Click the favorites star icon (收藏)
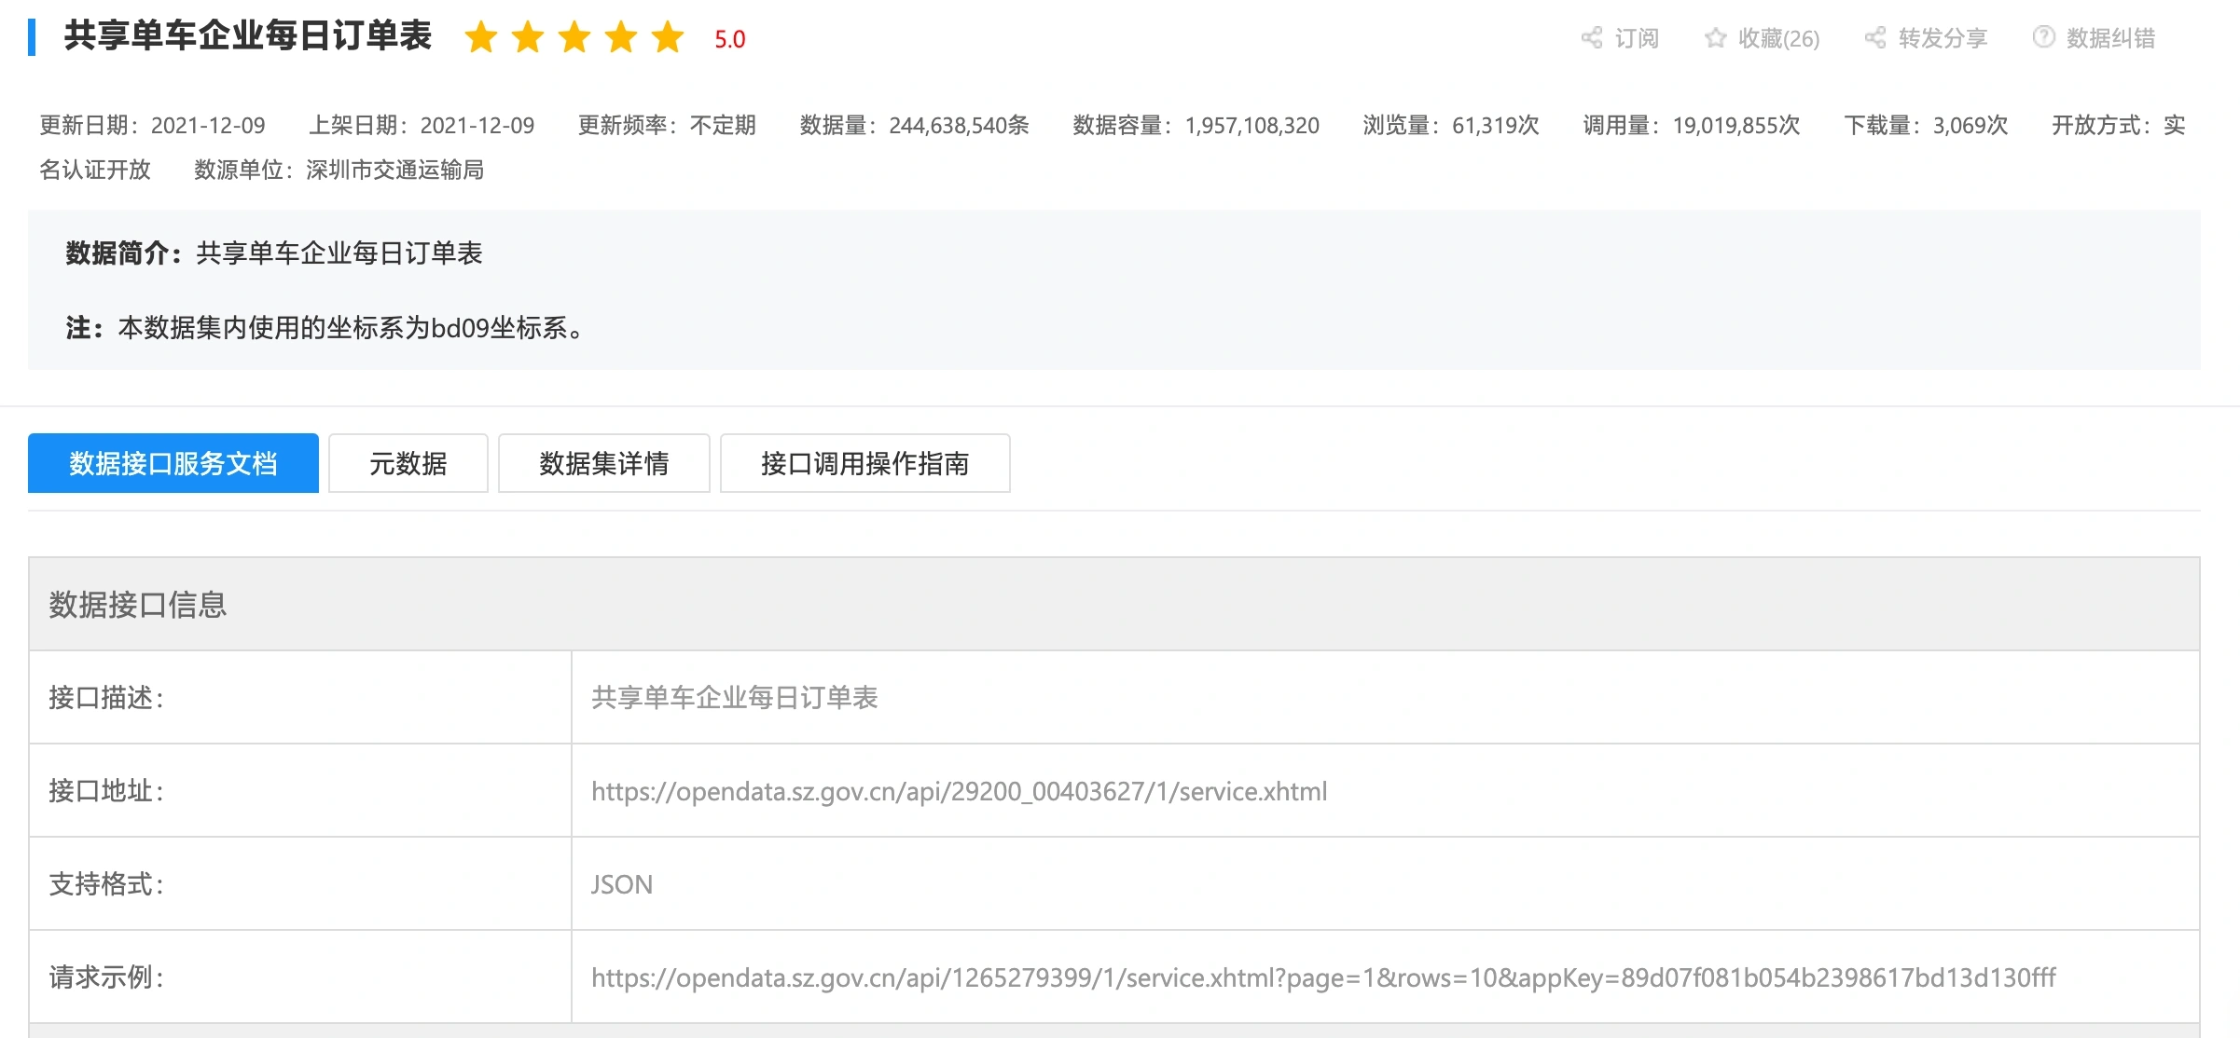 (x=1715, y=38)
